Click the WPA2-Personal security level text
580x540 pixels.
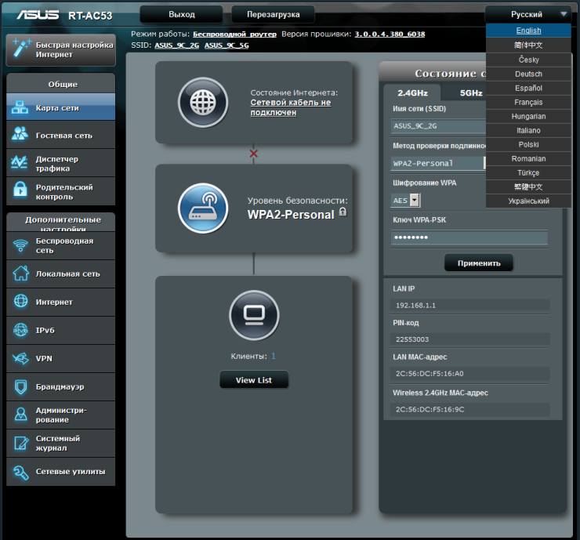click(x=291, y=215)
